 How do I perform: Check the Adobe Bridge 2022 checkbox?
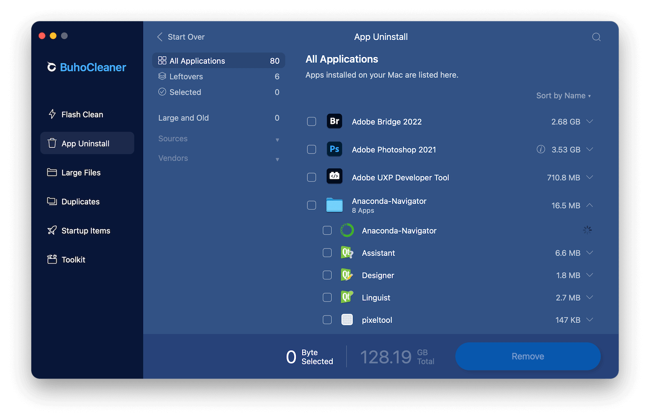[x=312, y=121]
